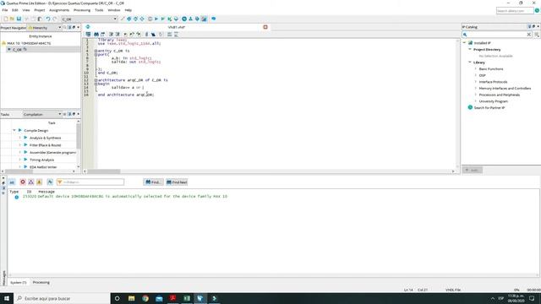Open the View menu
This screenshot has height=304, width=541.
click(x=26, y=10)
